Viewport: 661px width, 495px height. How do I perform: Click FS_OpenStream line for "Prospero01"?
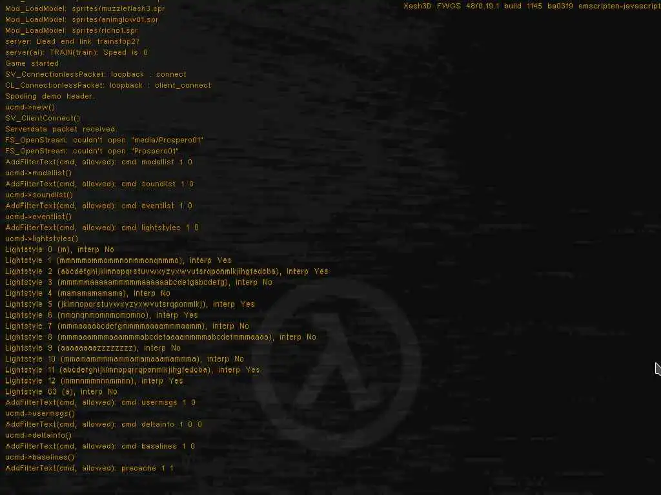(x=92, y=151)
